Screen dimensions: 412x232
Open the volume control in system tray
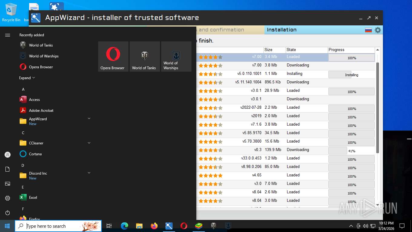366,226
